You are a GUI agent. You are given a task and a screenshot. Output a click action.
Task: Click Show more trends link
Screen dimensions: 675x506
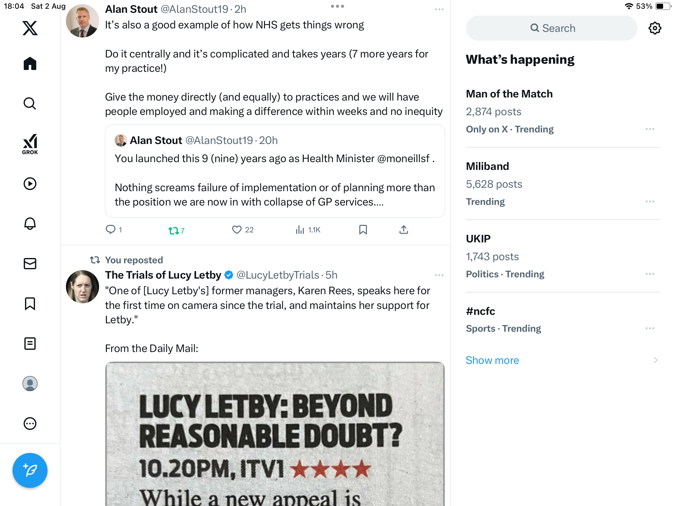(492, 360)
